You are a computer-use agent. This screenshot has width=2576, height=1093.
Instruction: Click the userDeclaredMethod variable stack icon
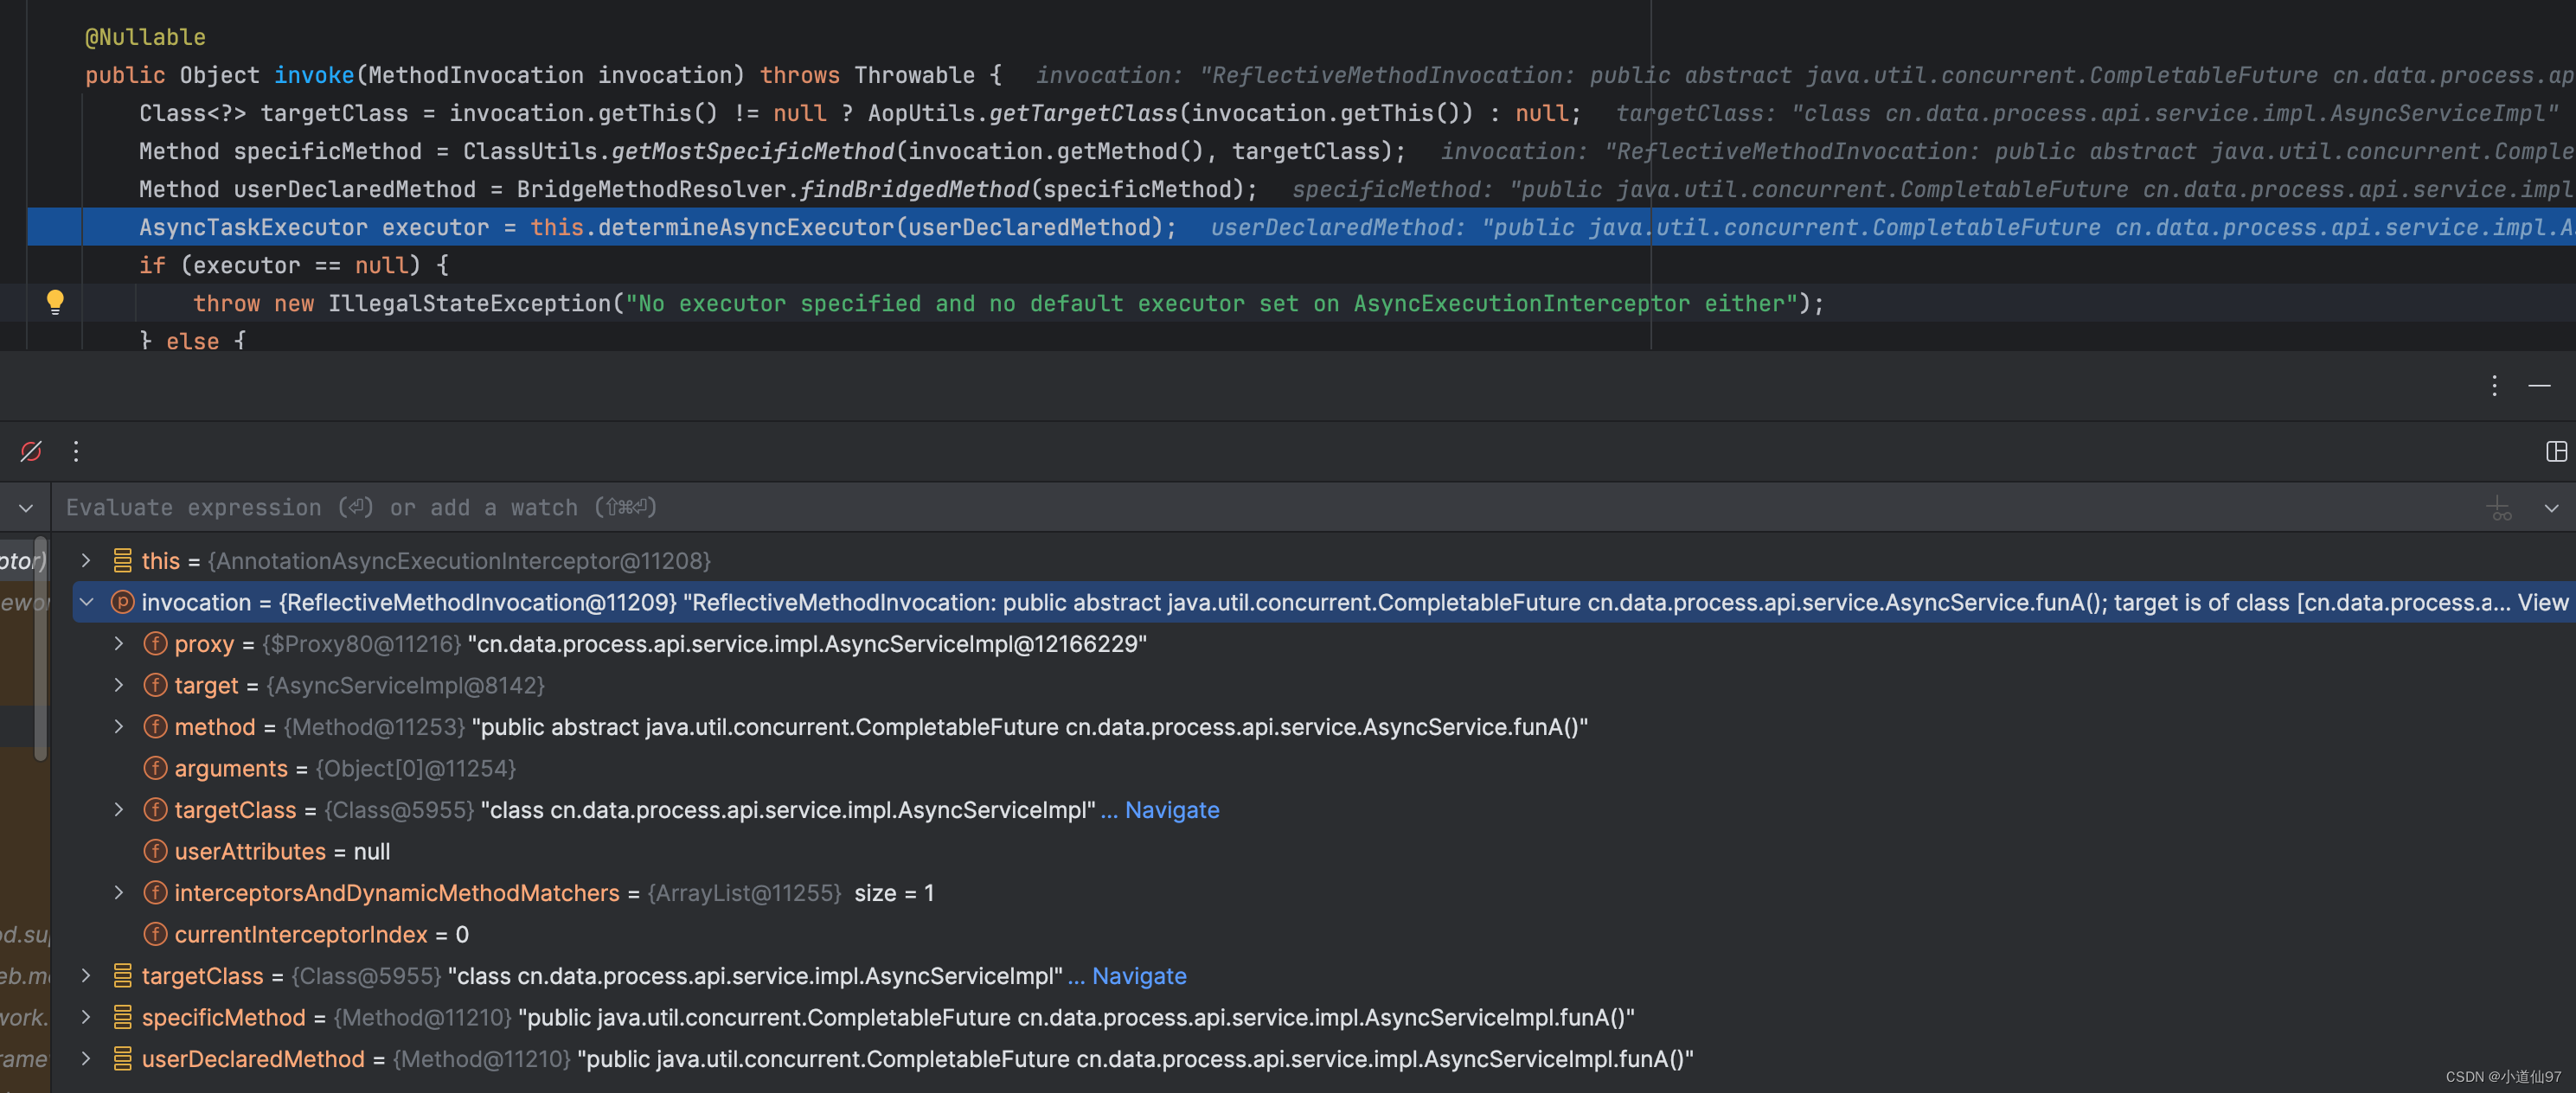pyautogui.click(x=122, y=1059)
